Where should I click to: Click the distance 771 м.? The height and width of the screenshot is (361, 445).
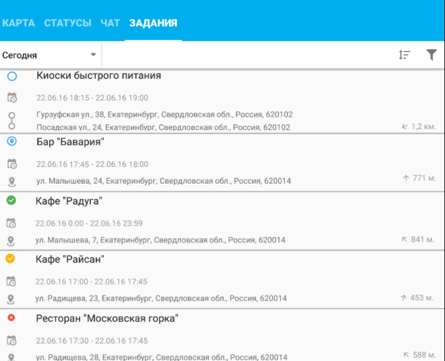point(424,178)
